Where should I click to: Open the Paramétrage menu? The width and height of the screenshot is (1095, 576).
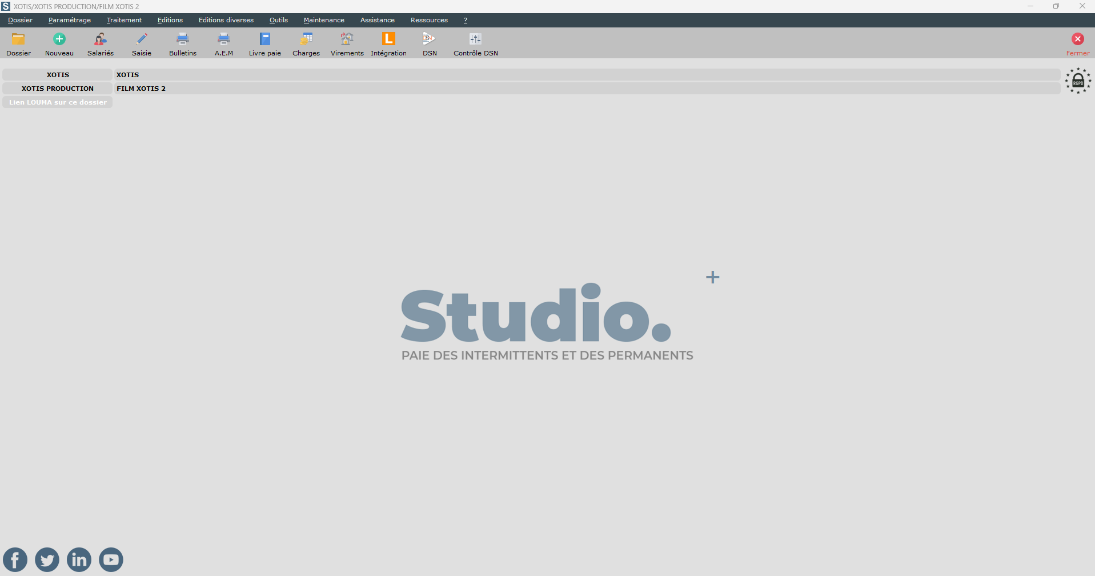(70, 20)
